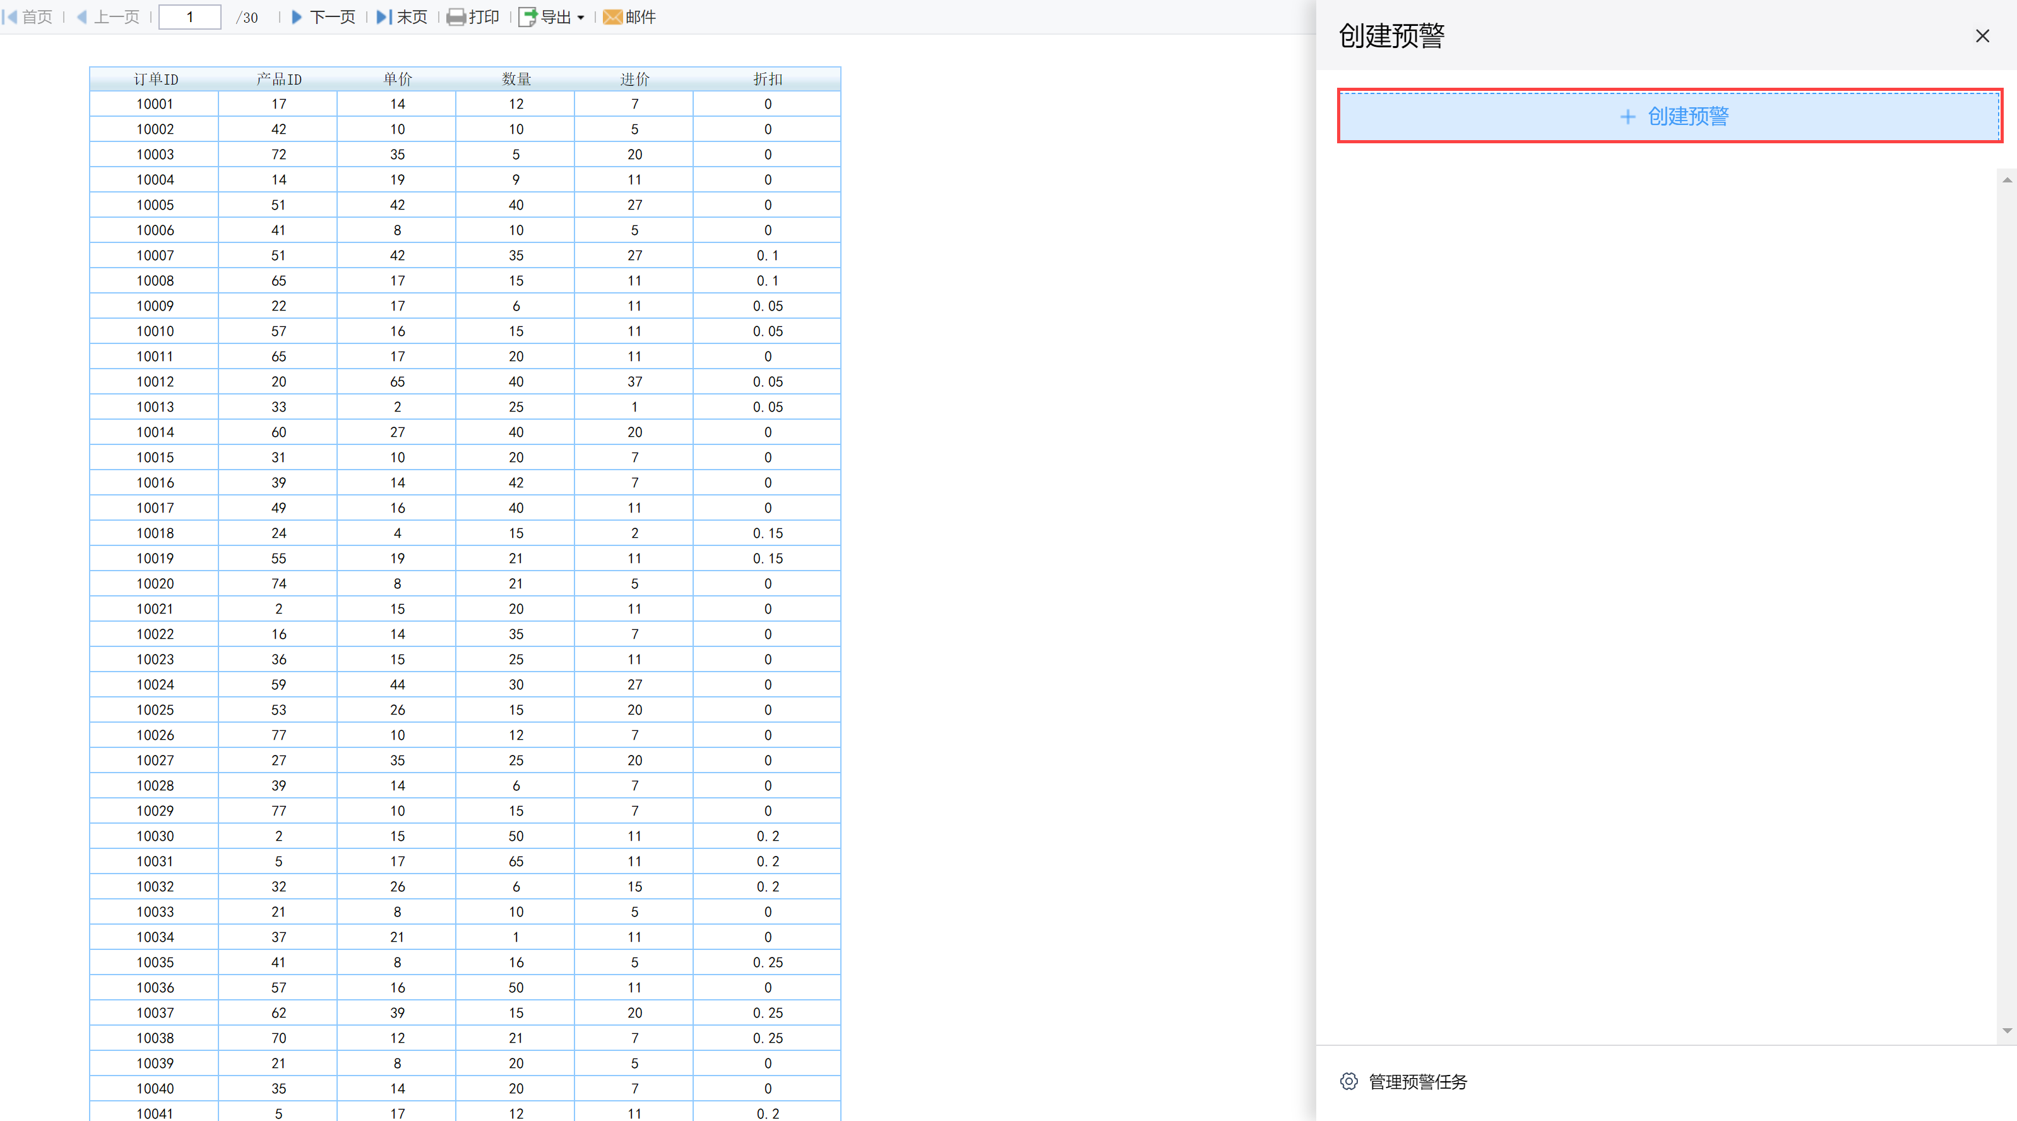Click the previous page arrow icon
This screenshot has height=1121, width=2017.
point(81,17)
